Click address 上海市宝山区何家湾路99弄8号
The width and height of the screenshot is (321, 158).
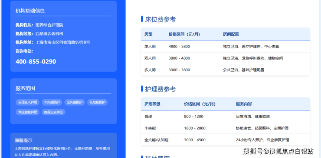coord(62,42)
